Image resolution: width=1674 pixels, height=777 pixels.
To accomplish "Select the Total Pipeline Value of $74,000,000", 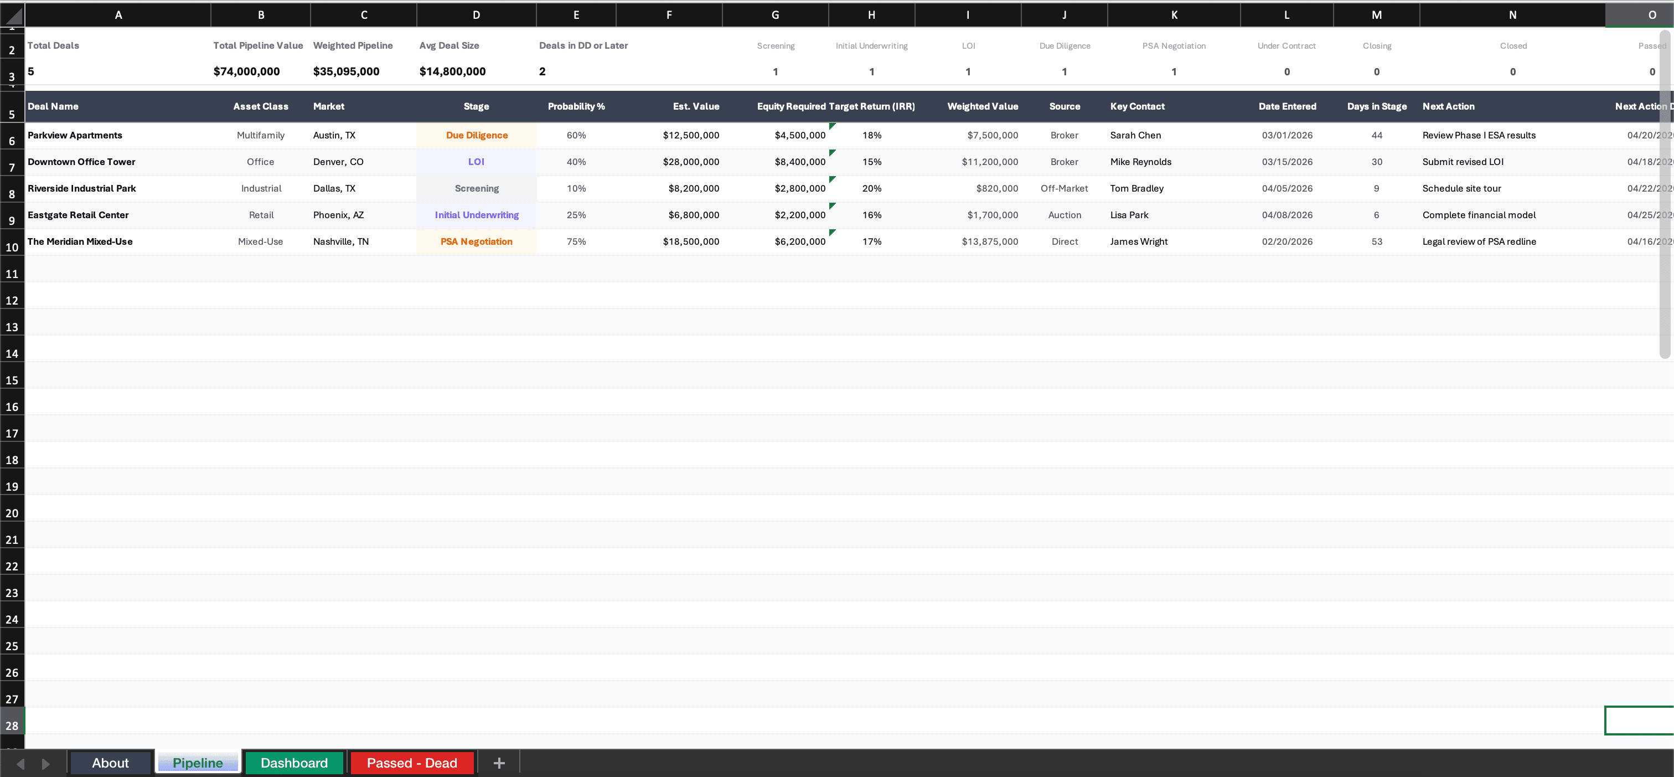I will pyautogui.click(x=246, y=71).
